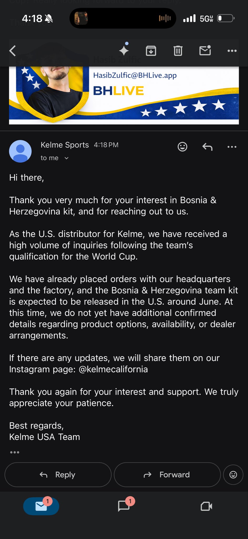Expand recipient details next to "to me"

(x=67, y=158)
